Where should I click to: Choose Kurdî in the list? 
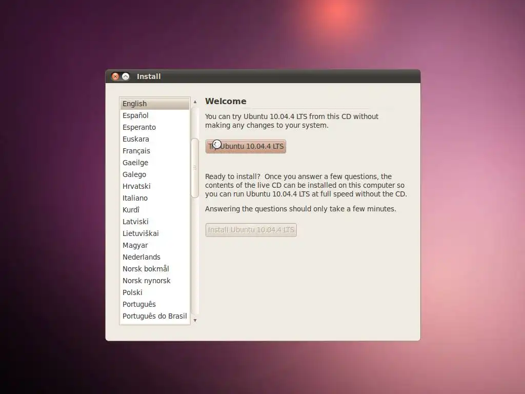click(155, 210)
